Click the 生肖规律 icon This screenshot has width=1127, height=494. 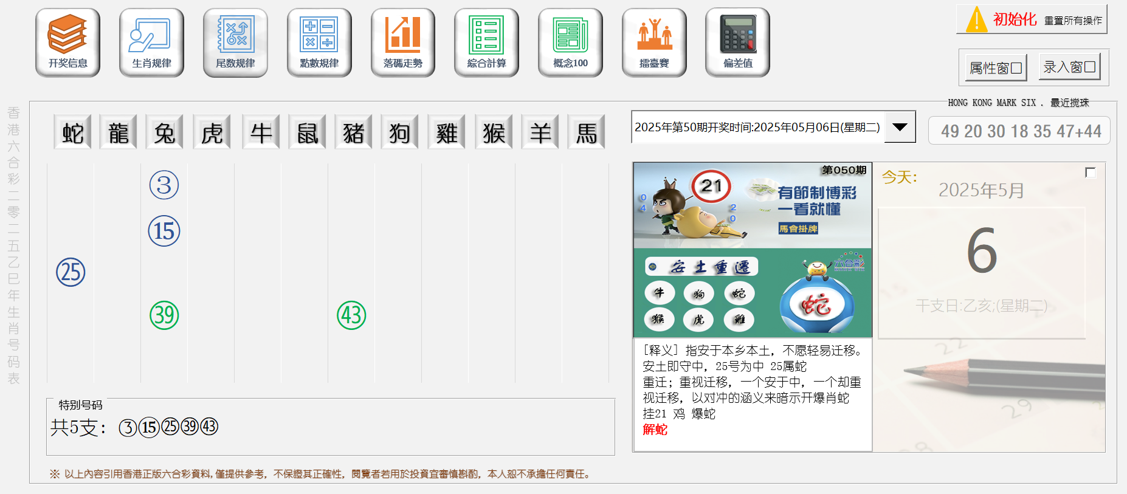tap(151, 43)
